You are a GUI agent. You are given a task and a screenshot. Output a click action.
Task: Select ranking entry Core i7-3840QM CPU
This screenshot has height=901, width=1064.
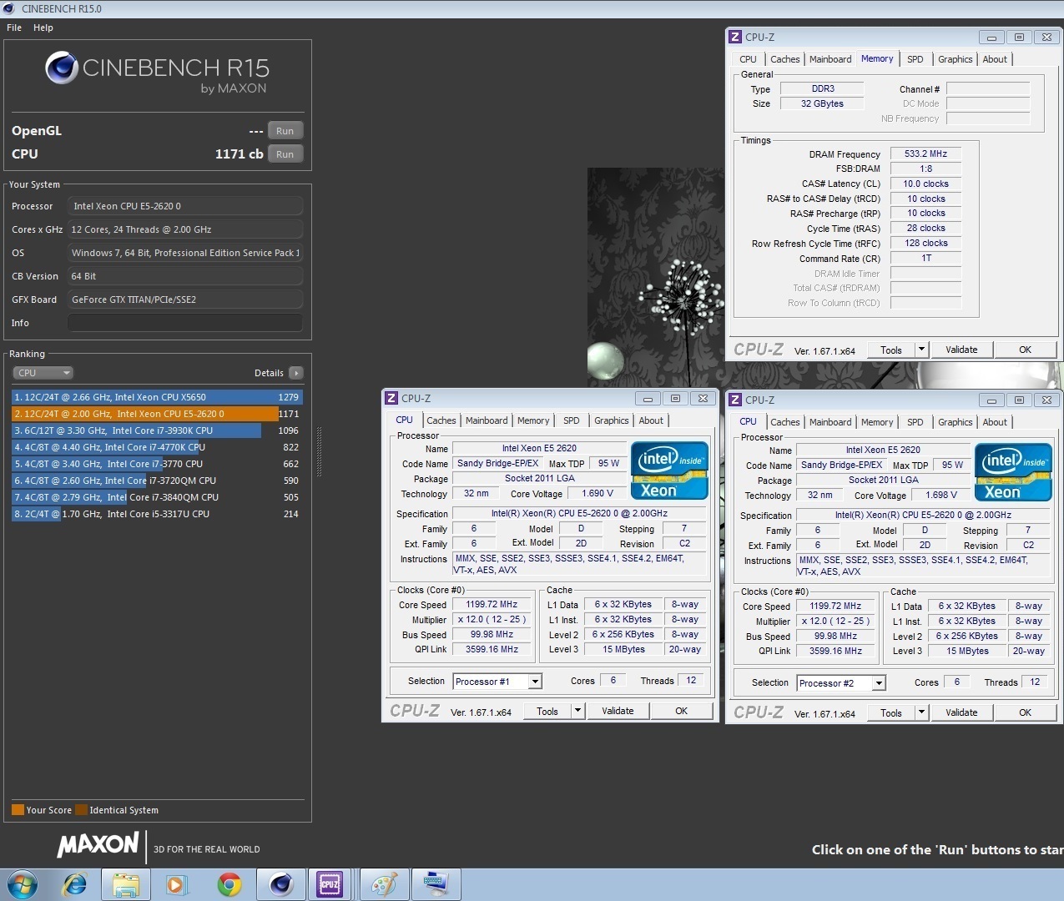pyautogui.click(x=157, y=497)
